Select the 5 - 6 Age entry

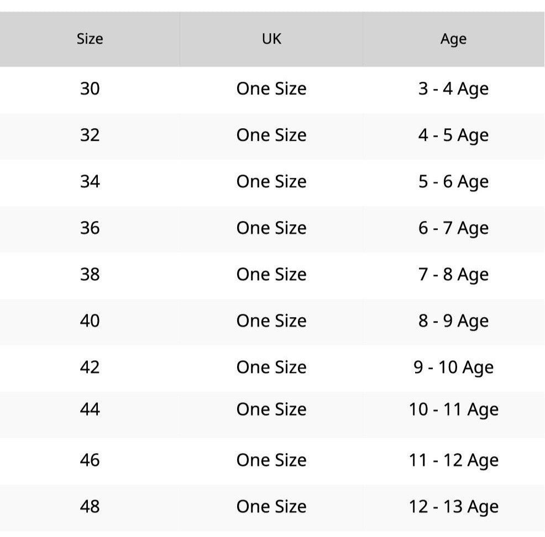tap(453, 182)
